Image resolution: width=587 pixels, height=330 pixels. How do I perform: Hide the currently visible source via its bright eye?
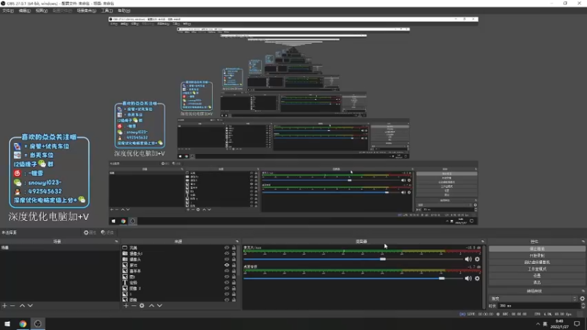(x=227, y=265)
